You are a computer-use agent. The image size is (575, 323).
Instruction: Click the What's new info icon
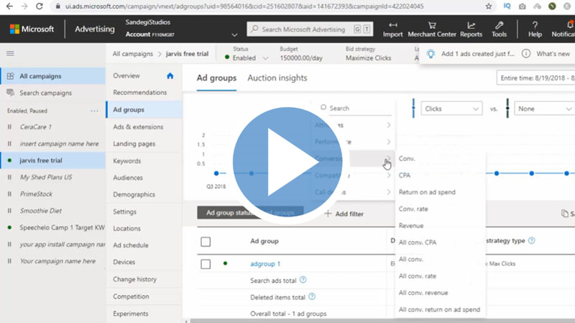pos(526,53)
